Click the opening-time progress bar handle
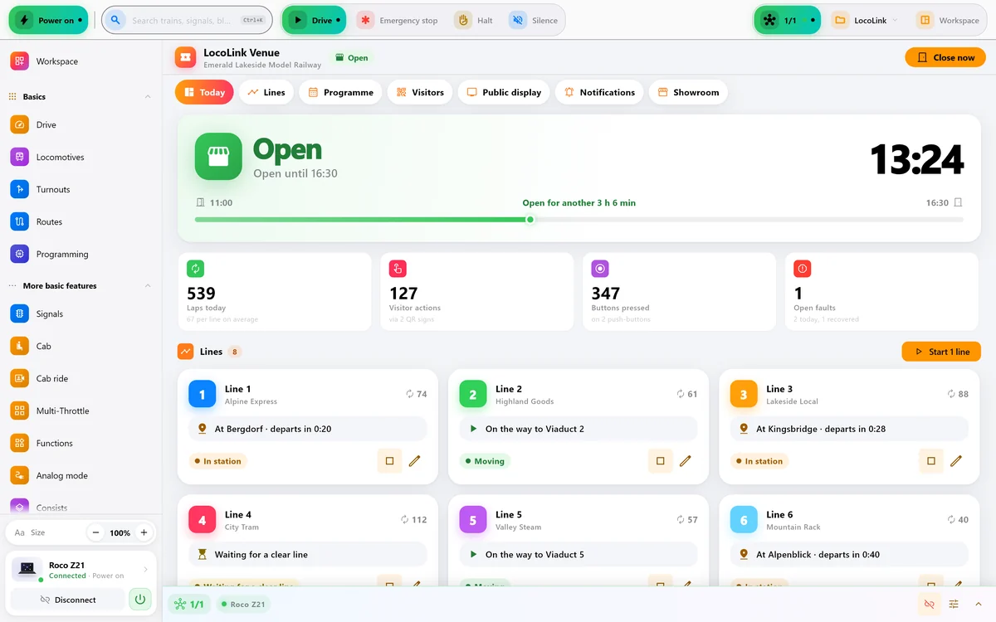This screenshot has height=622, width=996. coord(530,220)
